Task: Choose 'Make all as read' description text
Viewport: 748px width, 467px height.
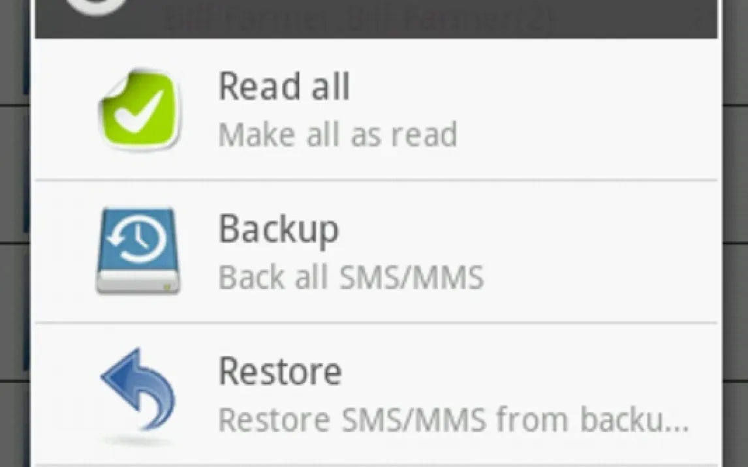Action: 337,135
